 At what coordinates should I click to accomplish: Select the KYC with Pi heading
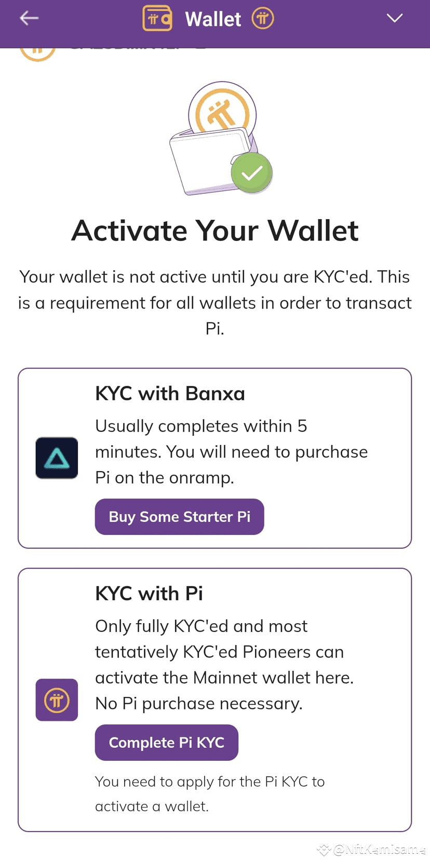point(149,594)
